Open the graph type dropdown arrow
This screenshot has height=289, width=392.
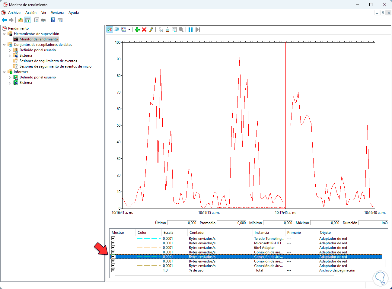(x=129, y=30)
